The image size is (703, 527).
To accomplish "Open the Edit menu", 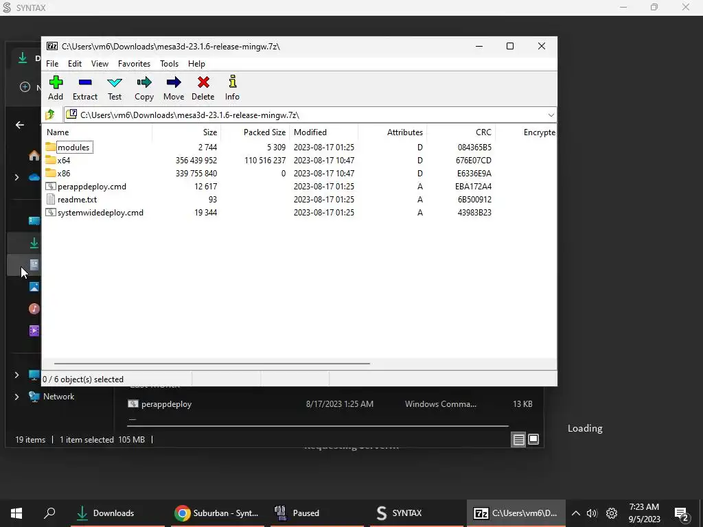I will click(75, 64).
